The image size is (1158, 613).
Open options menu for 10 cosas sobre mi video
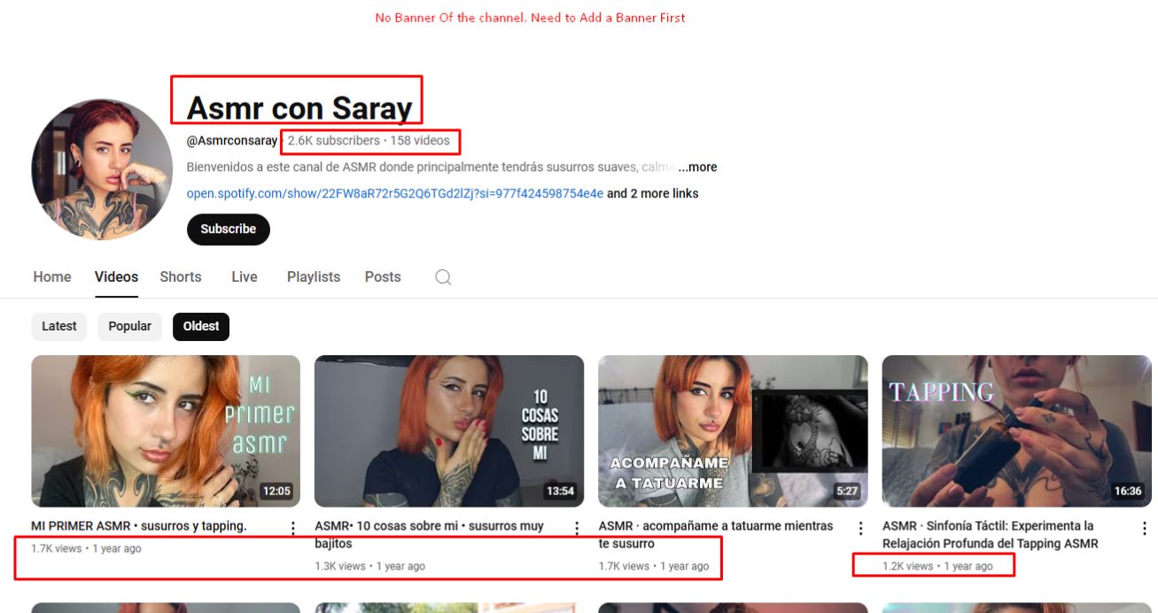[577, 528]
